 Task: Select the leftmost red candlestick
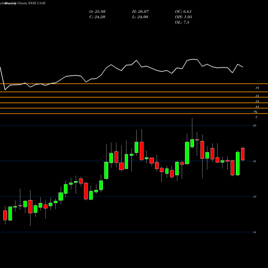pos(5,215)
